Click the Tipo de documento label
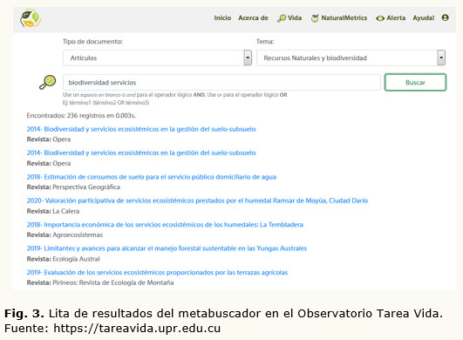This screenshot has width=463, height=340. tap(92, 42)
